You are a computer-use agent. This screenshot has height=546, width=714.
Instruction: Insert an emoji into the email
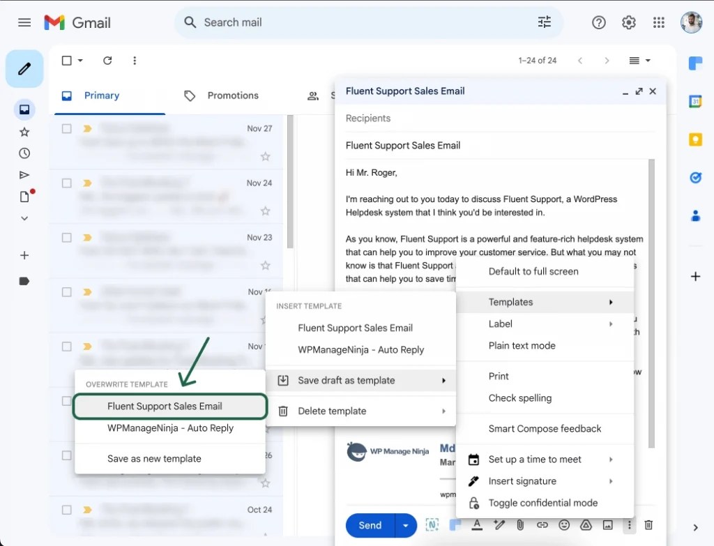point(565,525)
